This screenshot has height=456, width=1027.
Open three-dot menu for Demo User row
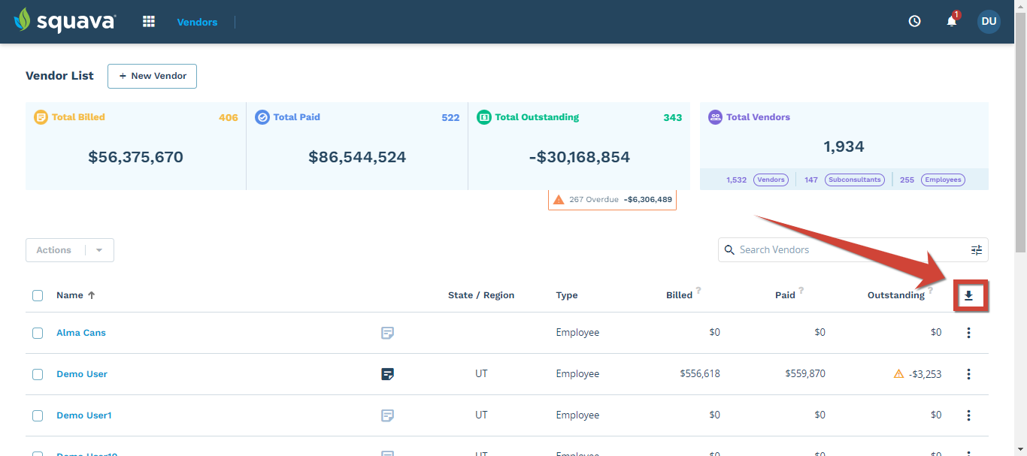[x=968, y=374]
